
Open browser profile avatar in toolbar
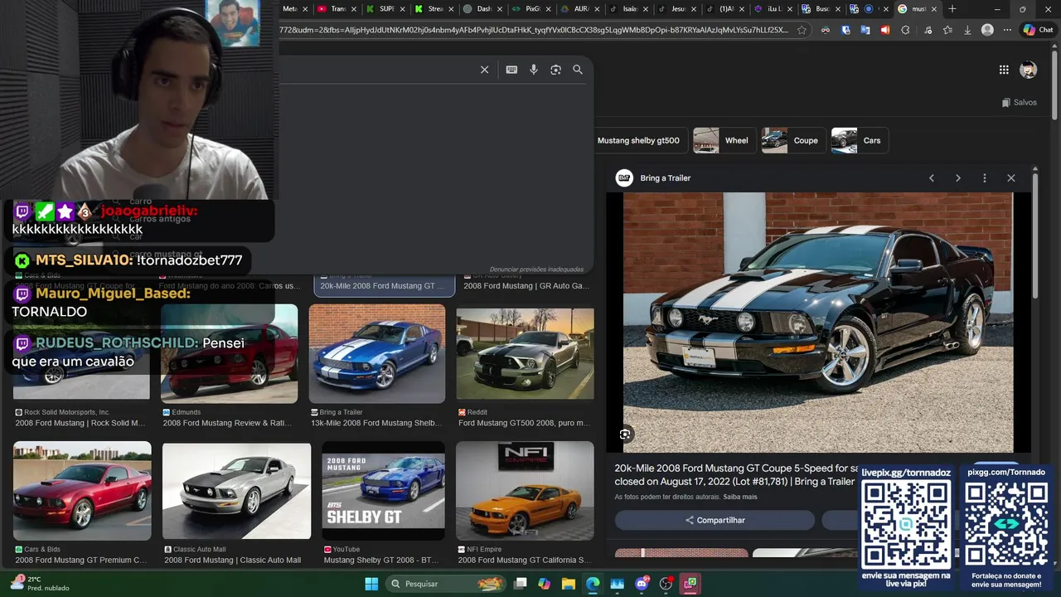click(x=987, y=30)
